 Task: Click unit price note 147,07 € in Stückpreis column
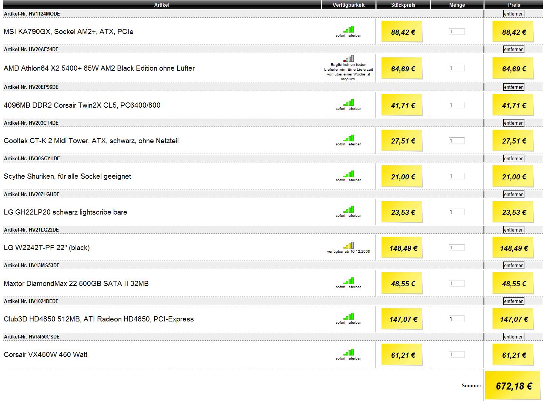[402, 319]
